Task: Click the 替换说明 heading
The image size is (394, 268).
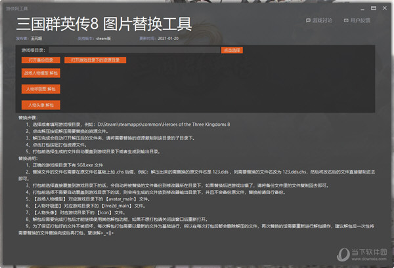Action: pyautogui.click(x=28, y=158)
